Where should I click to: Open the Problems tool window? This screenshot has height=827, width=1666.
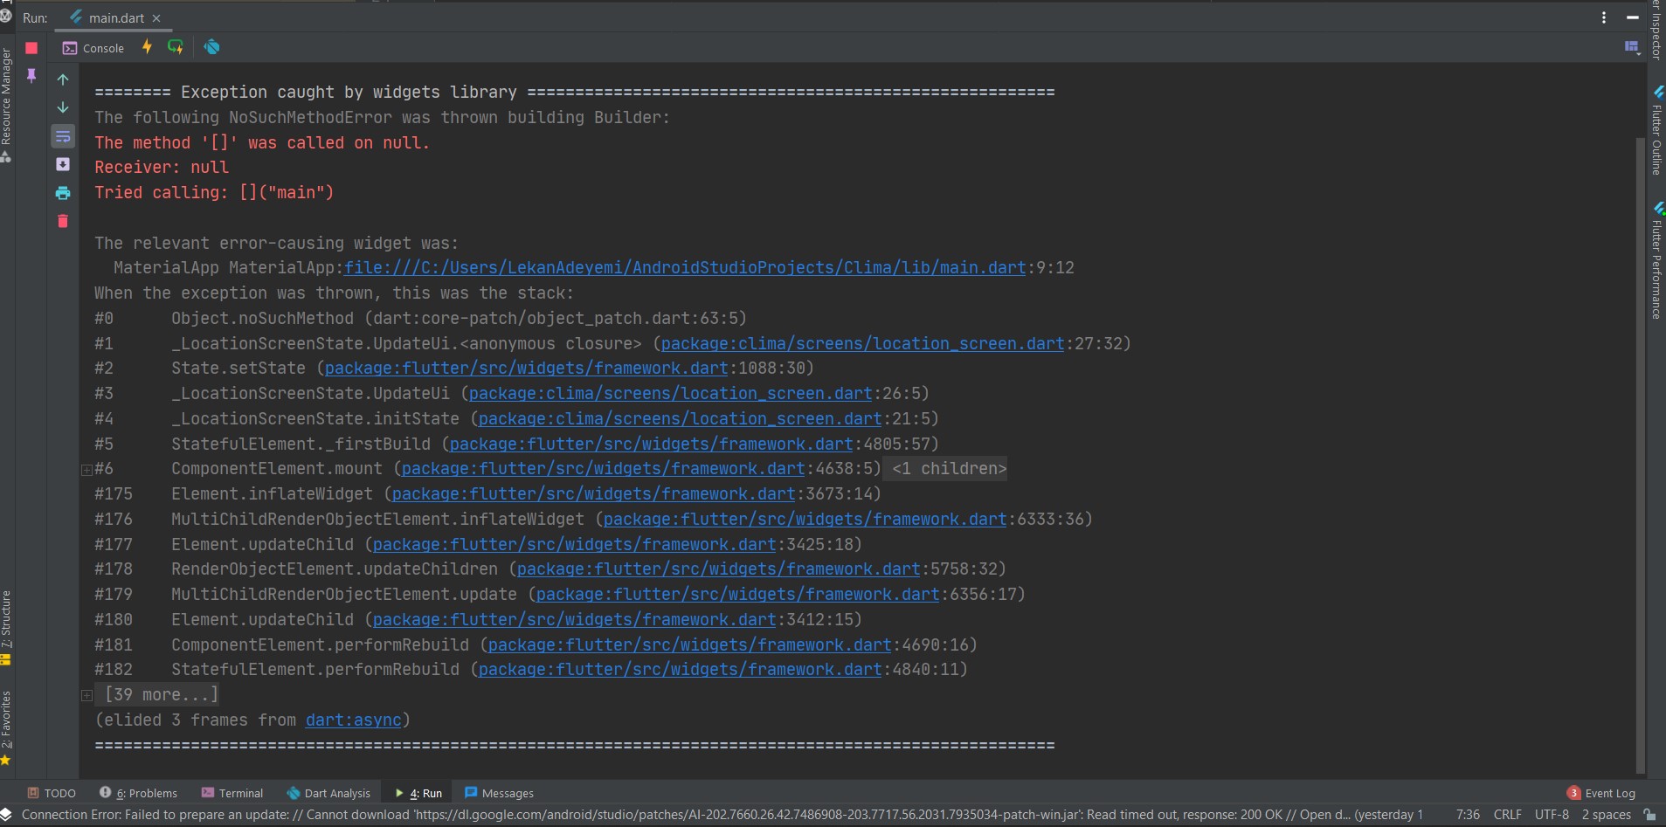tap(138, 793)
